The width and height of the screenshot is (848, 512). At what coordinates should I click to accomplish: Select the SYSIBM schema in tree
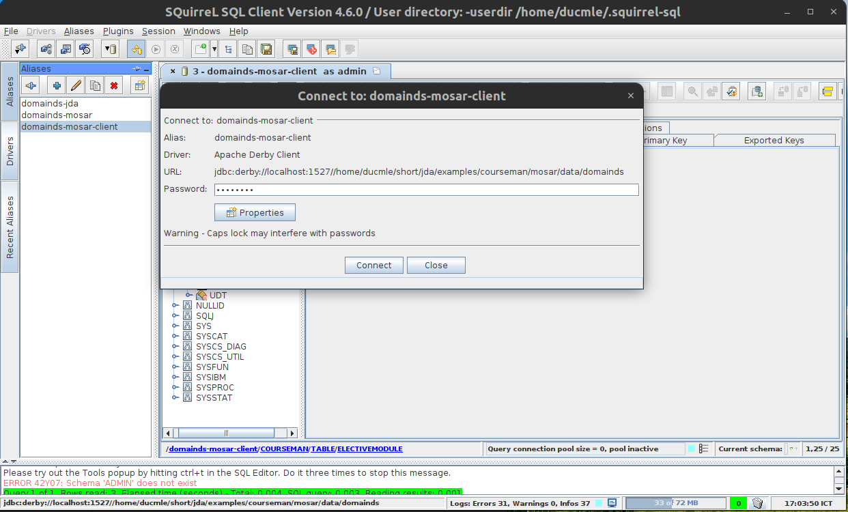pos(211,378)
